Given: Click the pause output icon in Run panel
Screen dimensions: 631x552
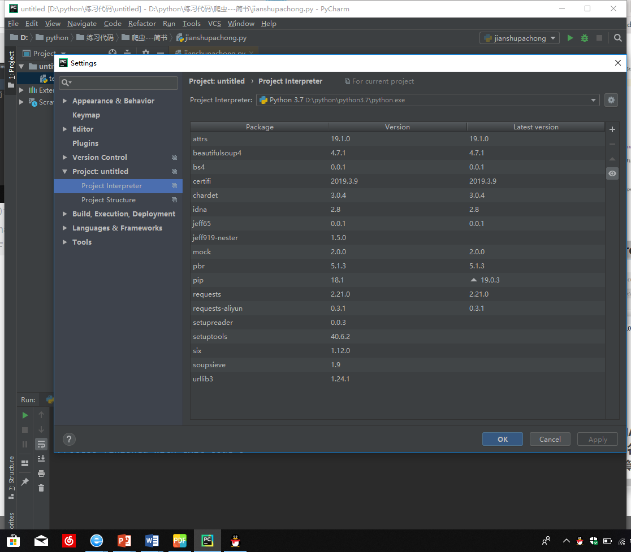Looking at the screenshot, I should pyautogui.click(x=25, y=444).
